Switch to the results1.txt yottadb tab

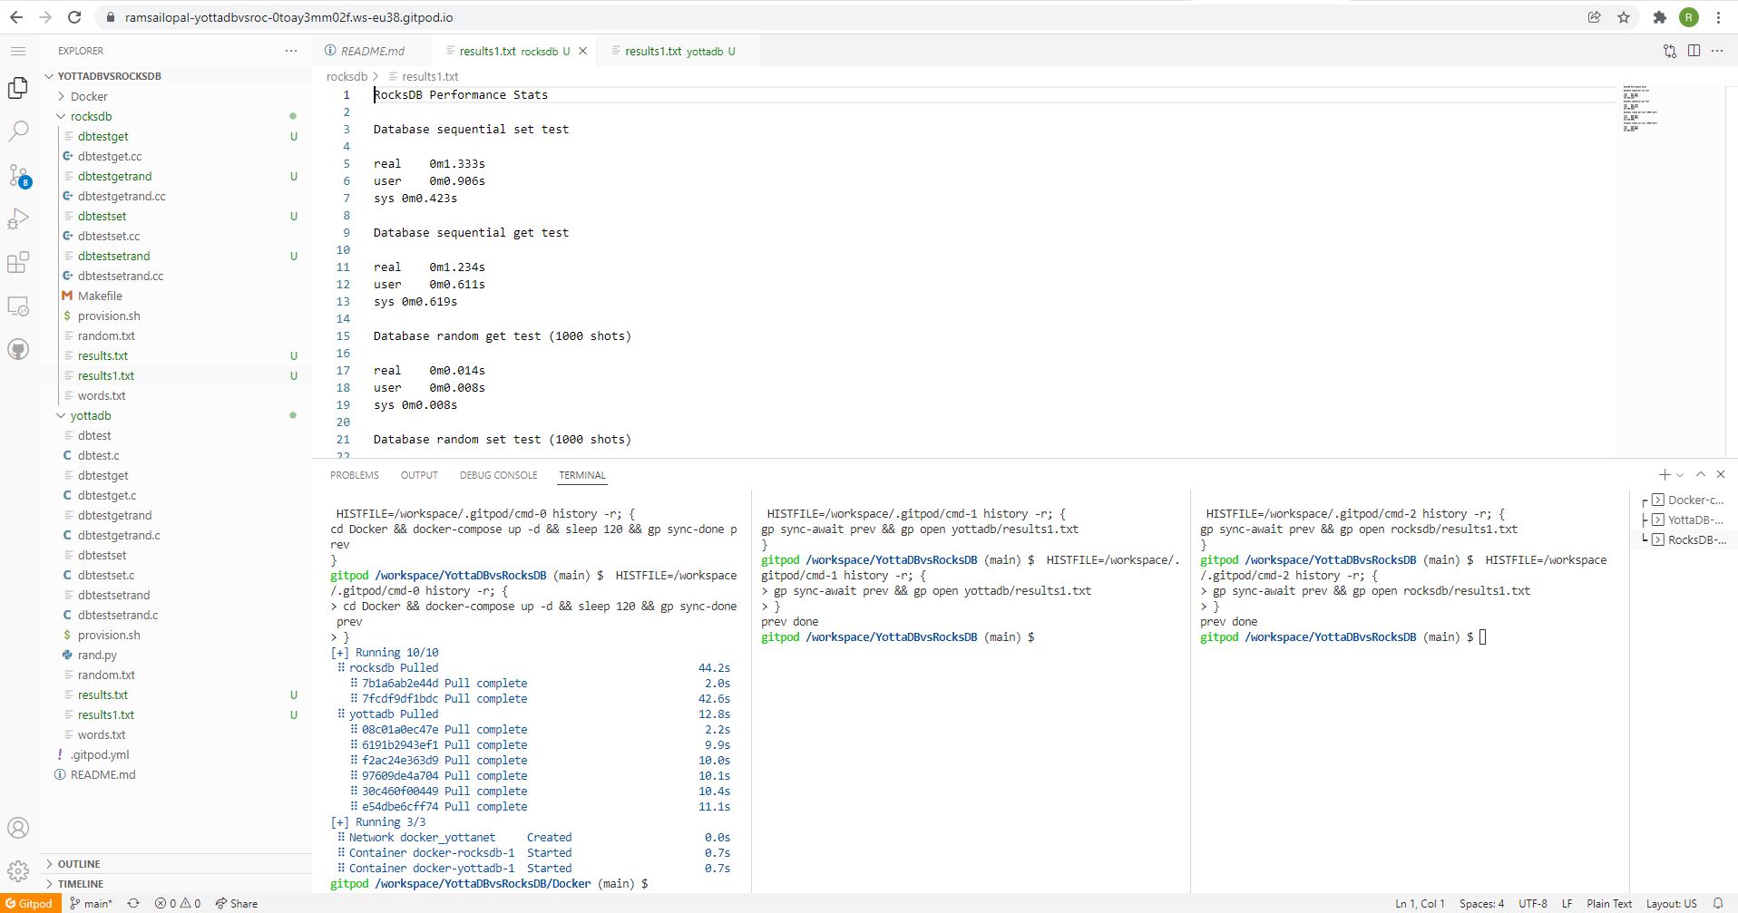tap(679, 51)
